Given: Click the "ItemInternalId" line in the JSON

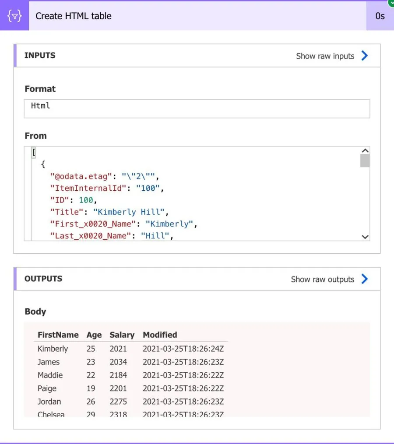Looking at the screenshot, I should pyautogui.click(x=106, y=189).
